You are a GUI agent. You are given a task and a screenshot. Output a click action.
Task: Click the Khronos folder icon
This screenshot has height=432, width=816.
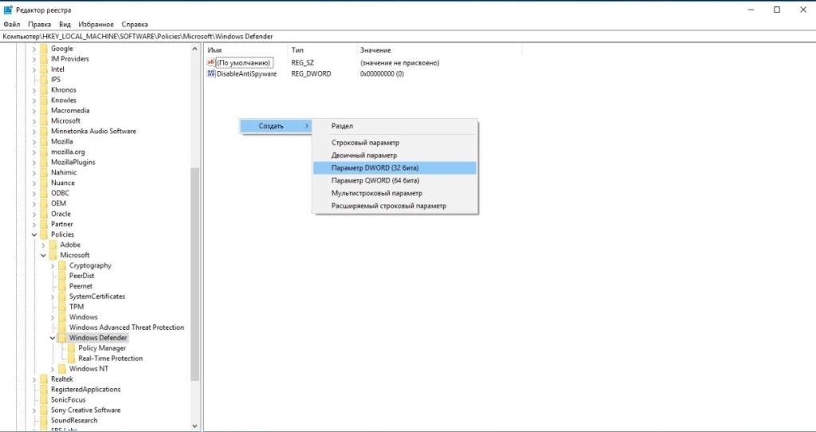45,89
